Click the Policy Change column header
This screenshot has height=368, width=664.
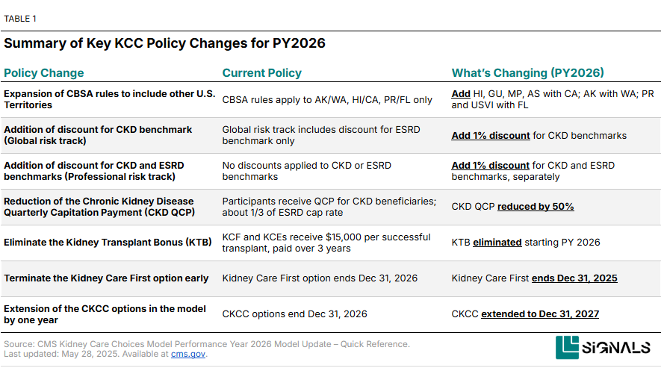point(44,73)
